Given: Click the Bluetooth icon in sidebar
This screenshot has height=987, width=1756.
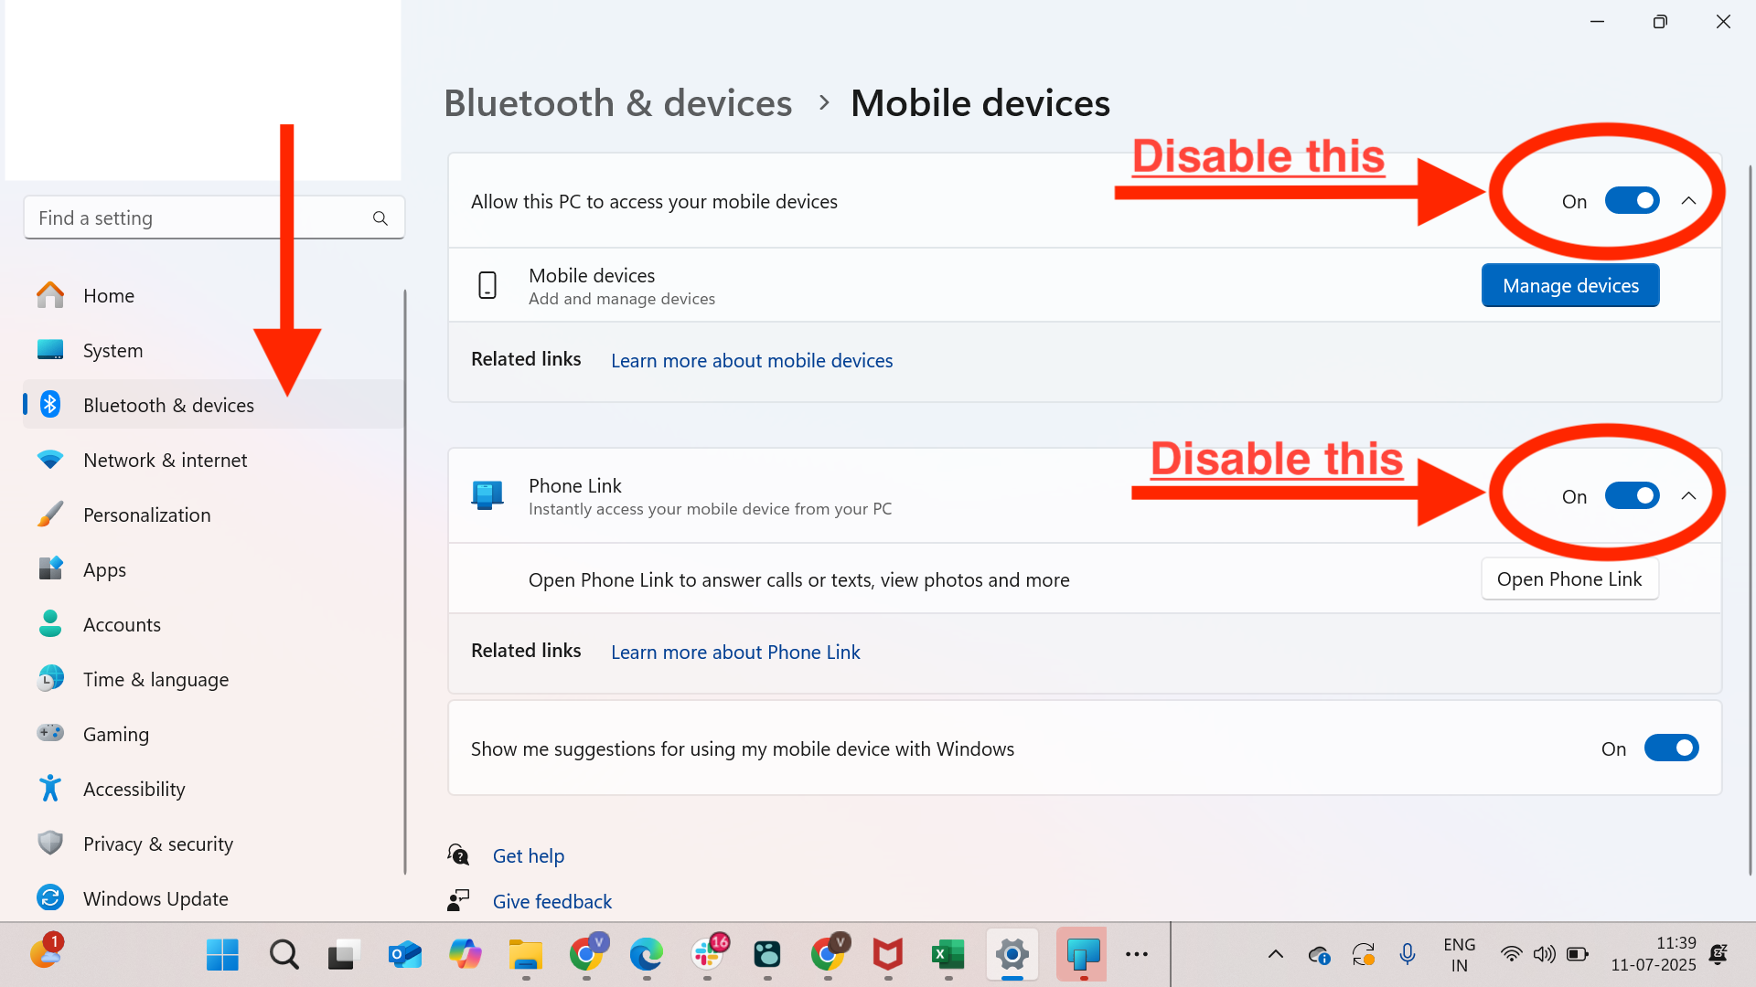Looking at the screenshot, I should tap(50, 405).
